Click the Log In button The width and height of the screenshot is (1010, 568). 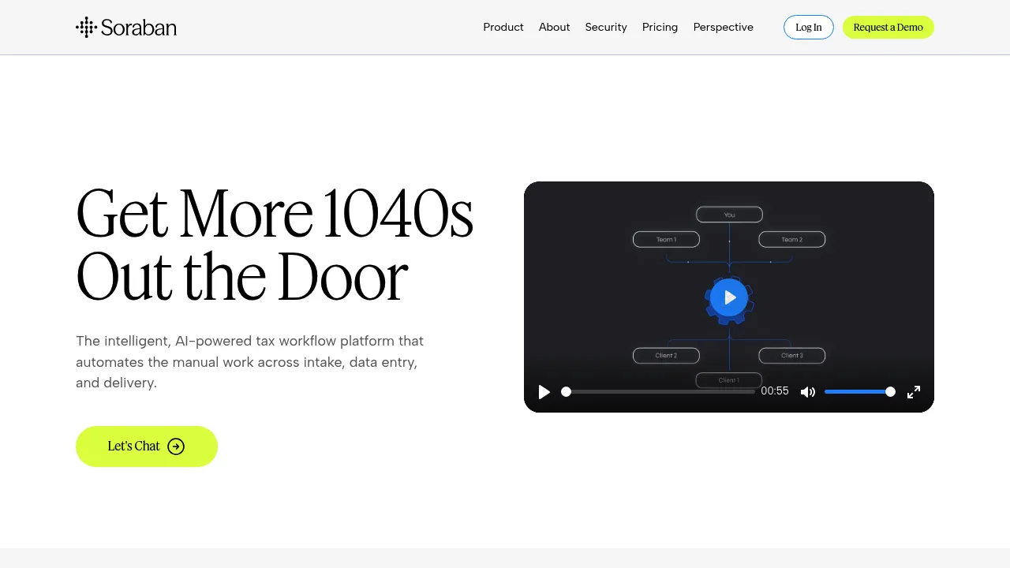click(x=809, y=28)
